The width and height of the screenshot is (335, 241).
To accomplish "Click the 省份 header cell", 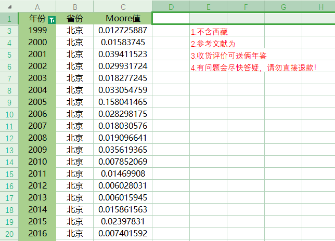I will click(x=75, y=19).
